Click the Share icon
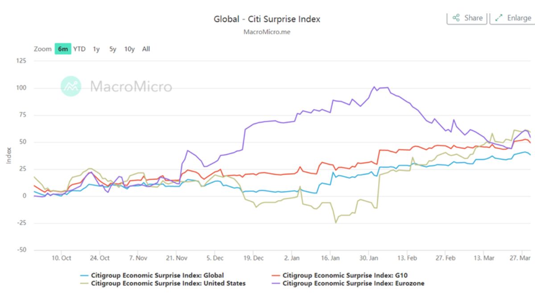The height and width of the screenshot is (301, 535). pyautogui.click(x=456, y=18)
